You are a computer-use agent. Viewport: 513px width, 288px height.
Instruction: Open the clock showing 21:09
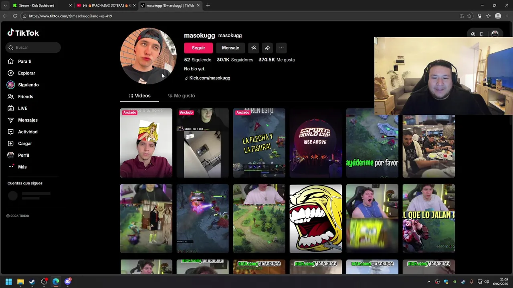pos(500,282)
